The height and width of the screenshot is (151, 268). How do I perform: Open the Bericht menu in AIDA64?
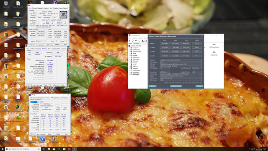[x=140, y=38]
